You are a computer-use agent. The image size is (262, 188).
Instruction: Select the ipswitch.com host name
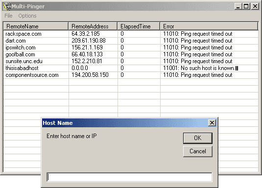21,47
